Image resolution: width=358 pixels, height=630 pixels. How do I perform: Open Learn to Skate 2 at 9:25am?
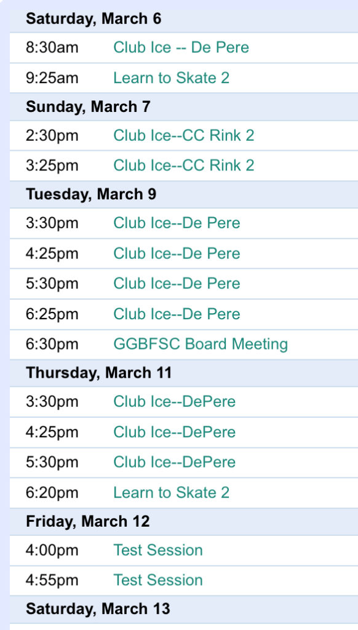click(x=171, y=78)
